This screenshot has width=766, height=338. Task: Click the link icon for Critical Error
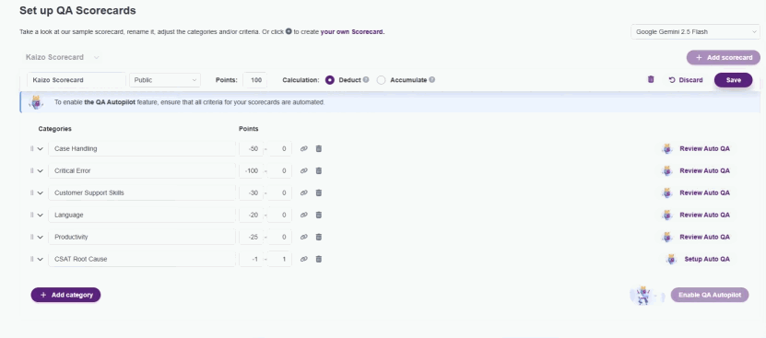tap(304, 170)
